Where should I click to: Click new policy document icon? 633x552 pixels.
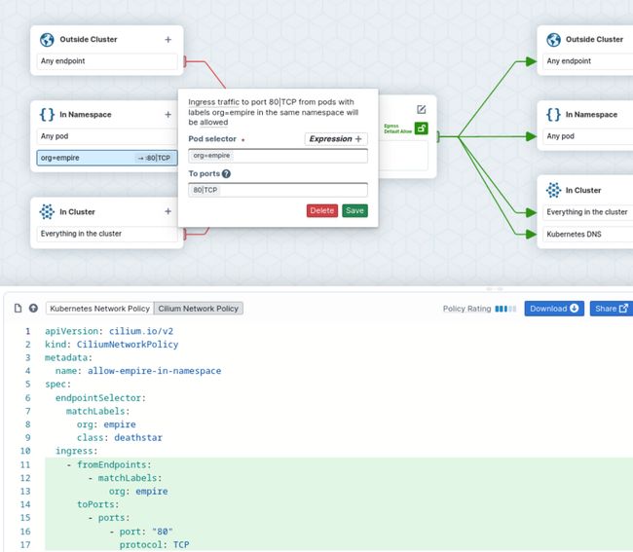point(18,309)
